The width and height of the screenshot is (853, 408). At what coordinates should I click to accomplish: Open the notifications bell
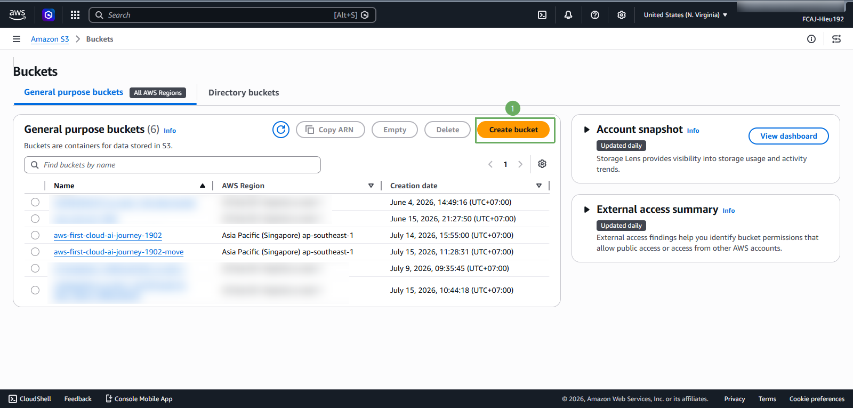click(568, 15)
